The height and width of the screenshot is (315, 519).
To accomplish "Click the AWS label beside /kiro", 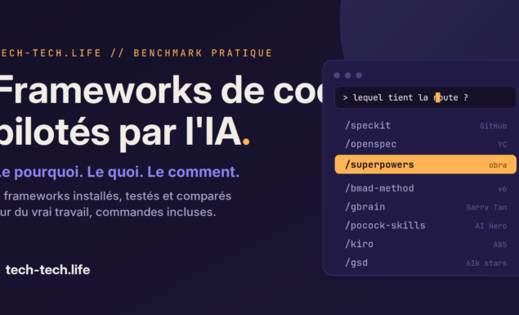I will coord(500,245).
